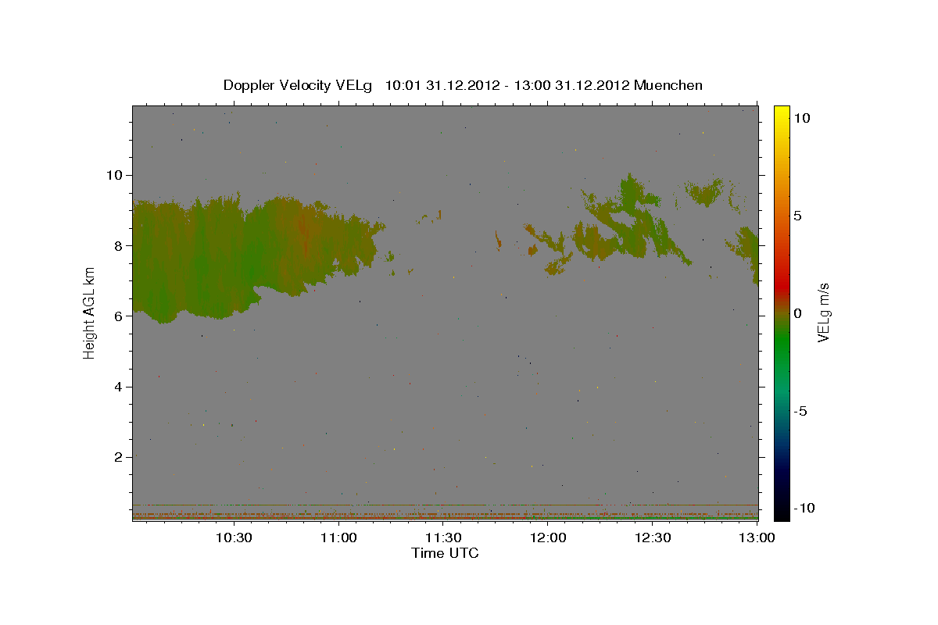Click the colorbar value label 0

click(x=797, y=312)
